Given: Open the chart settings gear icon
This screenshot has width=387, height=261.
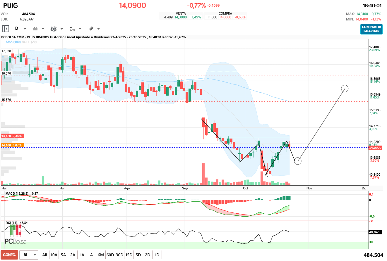Looking at the screenshot, I should tap(53, 29).
